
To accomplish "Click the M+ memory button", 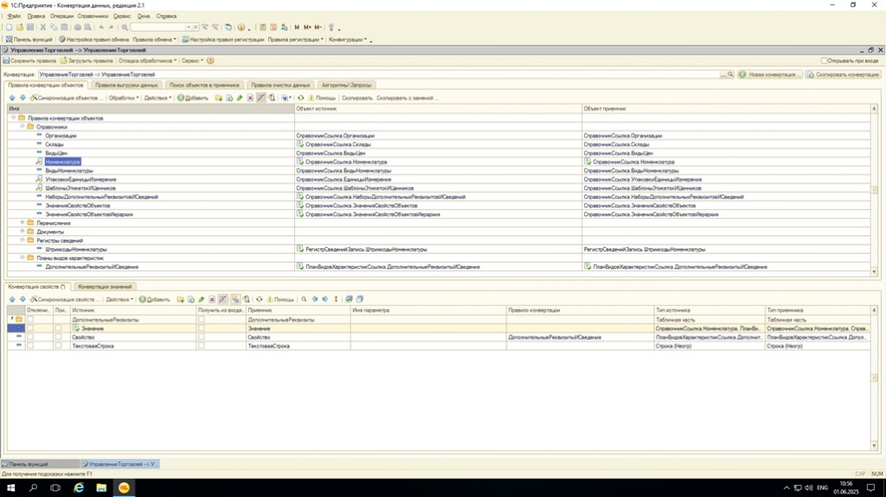I will click(307, 27).
